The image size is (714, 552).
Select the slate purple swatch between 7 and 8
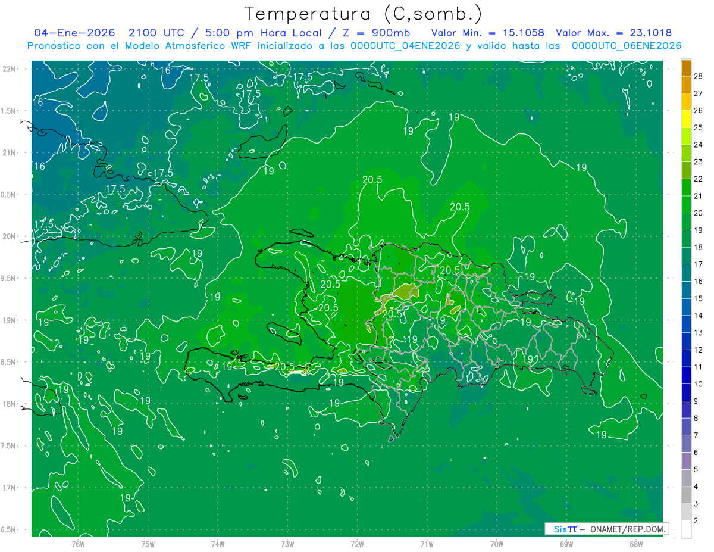(686, 426)
